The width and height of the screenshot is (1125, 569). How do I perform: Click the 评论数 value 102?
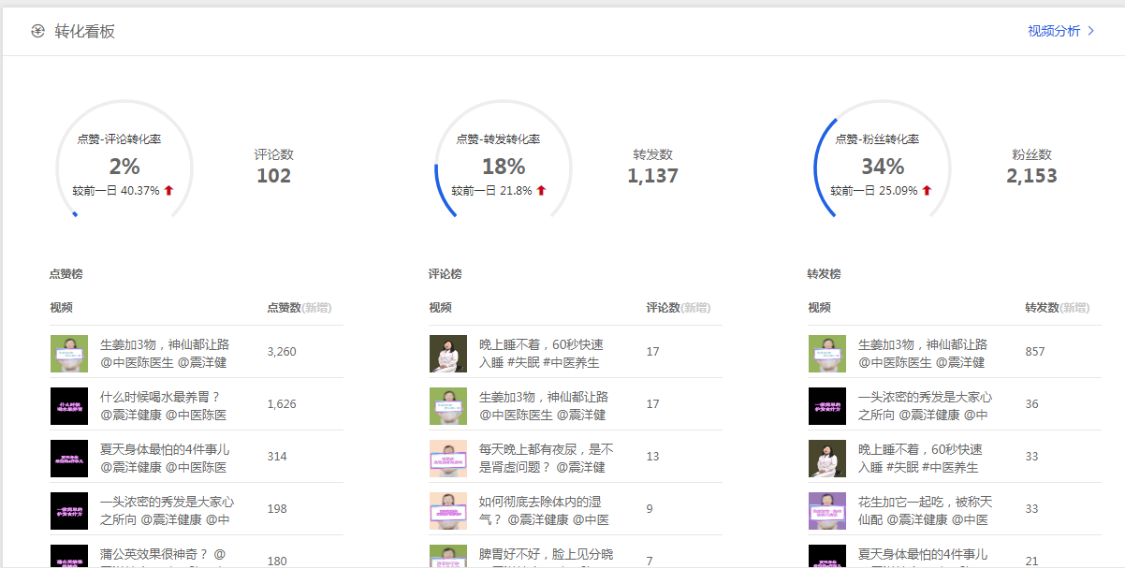pyautogui.click(x=274, y=176)
